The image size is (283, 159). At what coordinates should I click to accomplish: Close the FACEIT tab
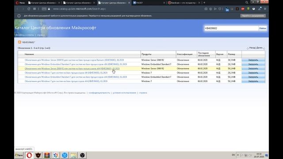coord(164,3)
